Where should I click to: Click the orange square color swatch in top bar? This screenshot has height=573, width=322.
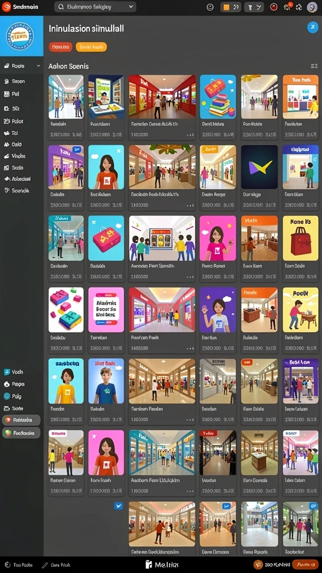click(226, 7)
